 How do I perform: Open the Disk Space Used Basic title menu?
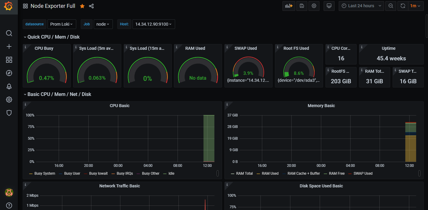[321, 186]
